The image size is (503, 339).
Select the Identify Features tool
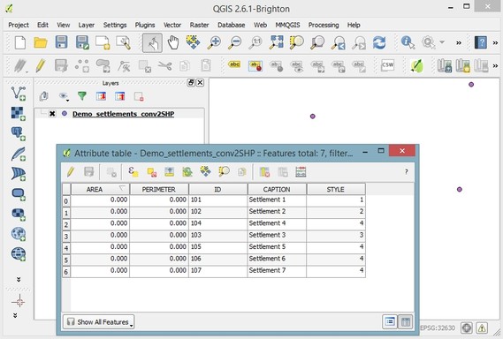(408, 42)
